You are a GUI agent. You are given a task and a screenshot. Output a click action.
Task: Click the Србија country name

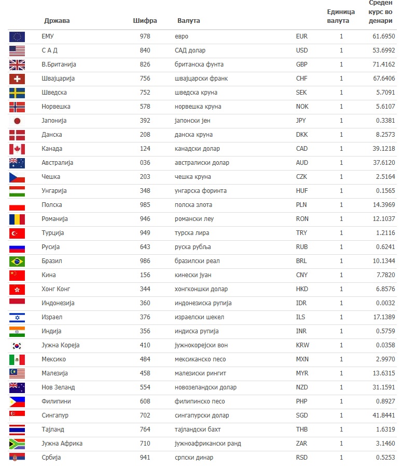(51, 458)
